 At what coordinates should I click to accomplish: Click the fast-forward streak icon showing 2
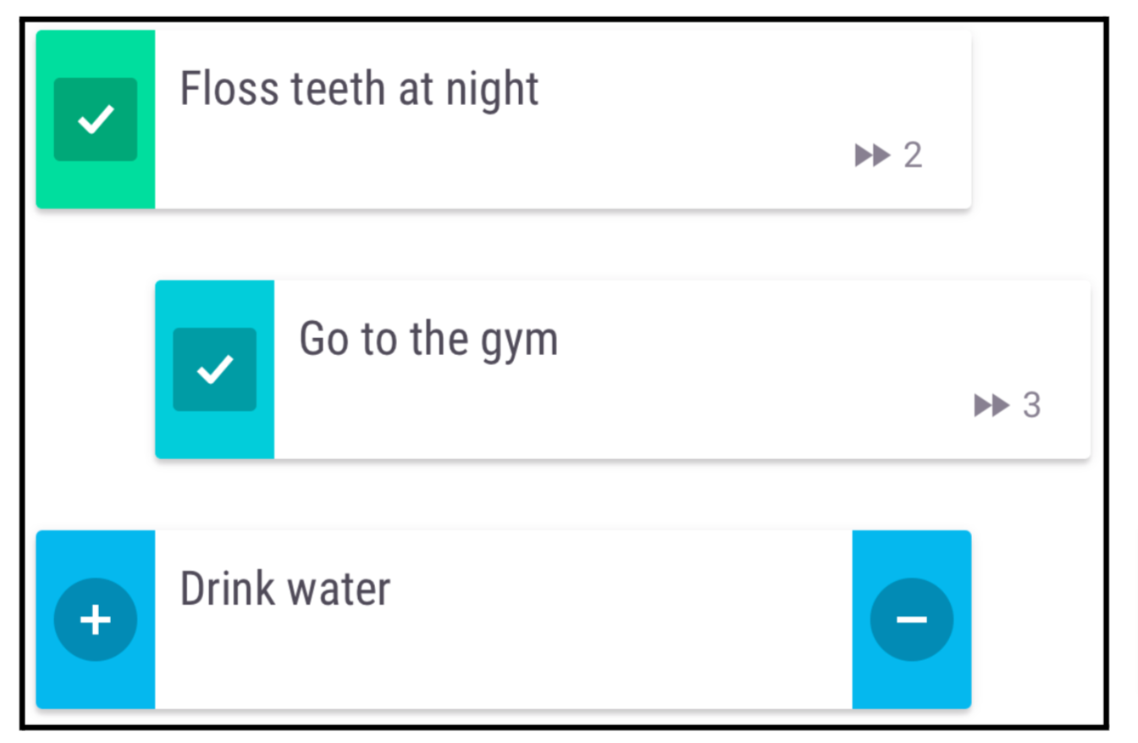(872, 155)
